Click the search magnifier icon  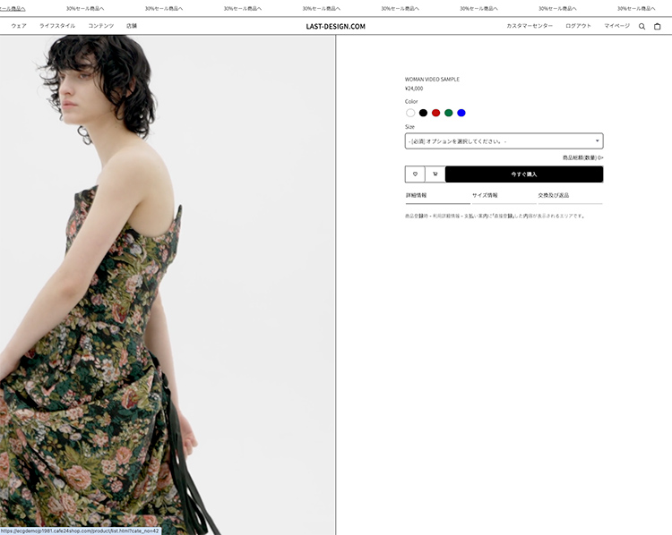tap(642, 27)
